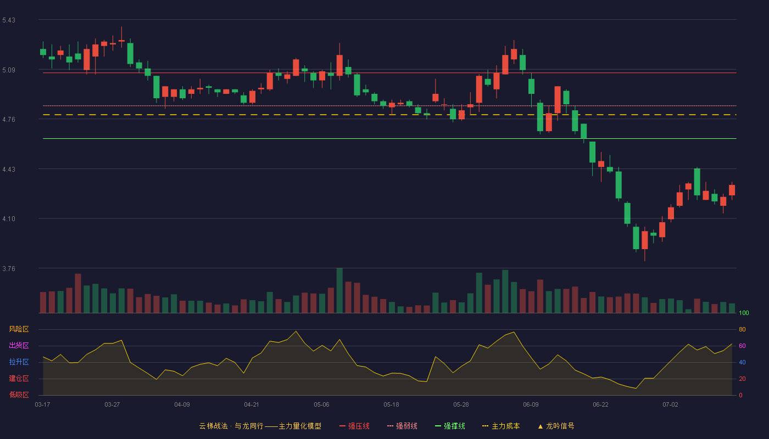
Task: Click the 5.09 price axis label
Action: click(x=9, y=70)
